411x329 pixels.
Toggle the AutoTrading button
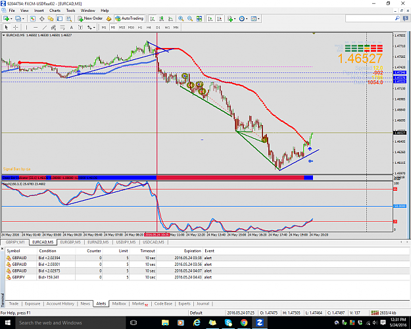click(130, 18)
